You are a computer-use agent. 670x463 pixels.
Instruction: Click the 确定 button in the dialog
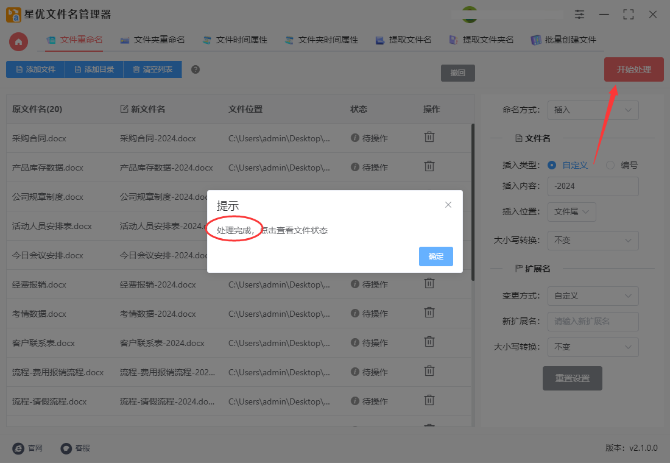click(436, 256)
